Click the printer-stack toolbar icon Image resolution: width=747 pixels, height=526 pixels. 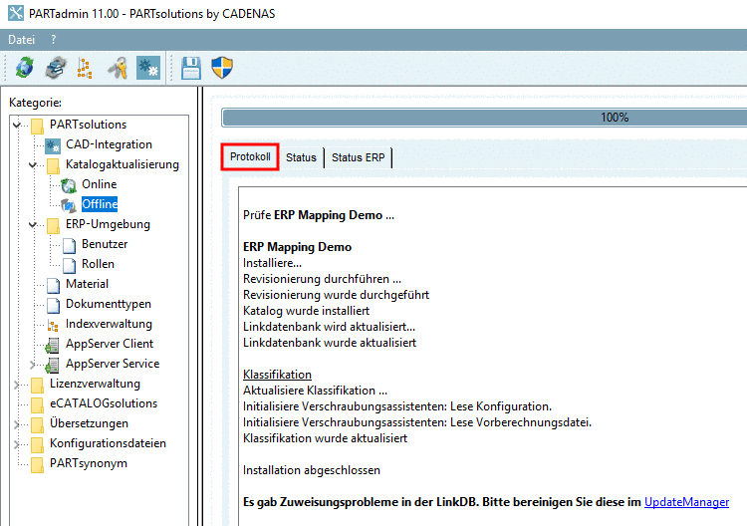[x=56, y=67]
